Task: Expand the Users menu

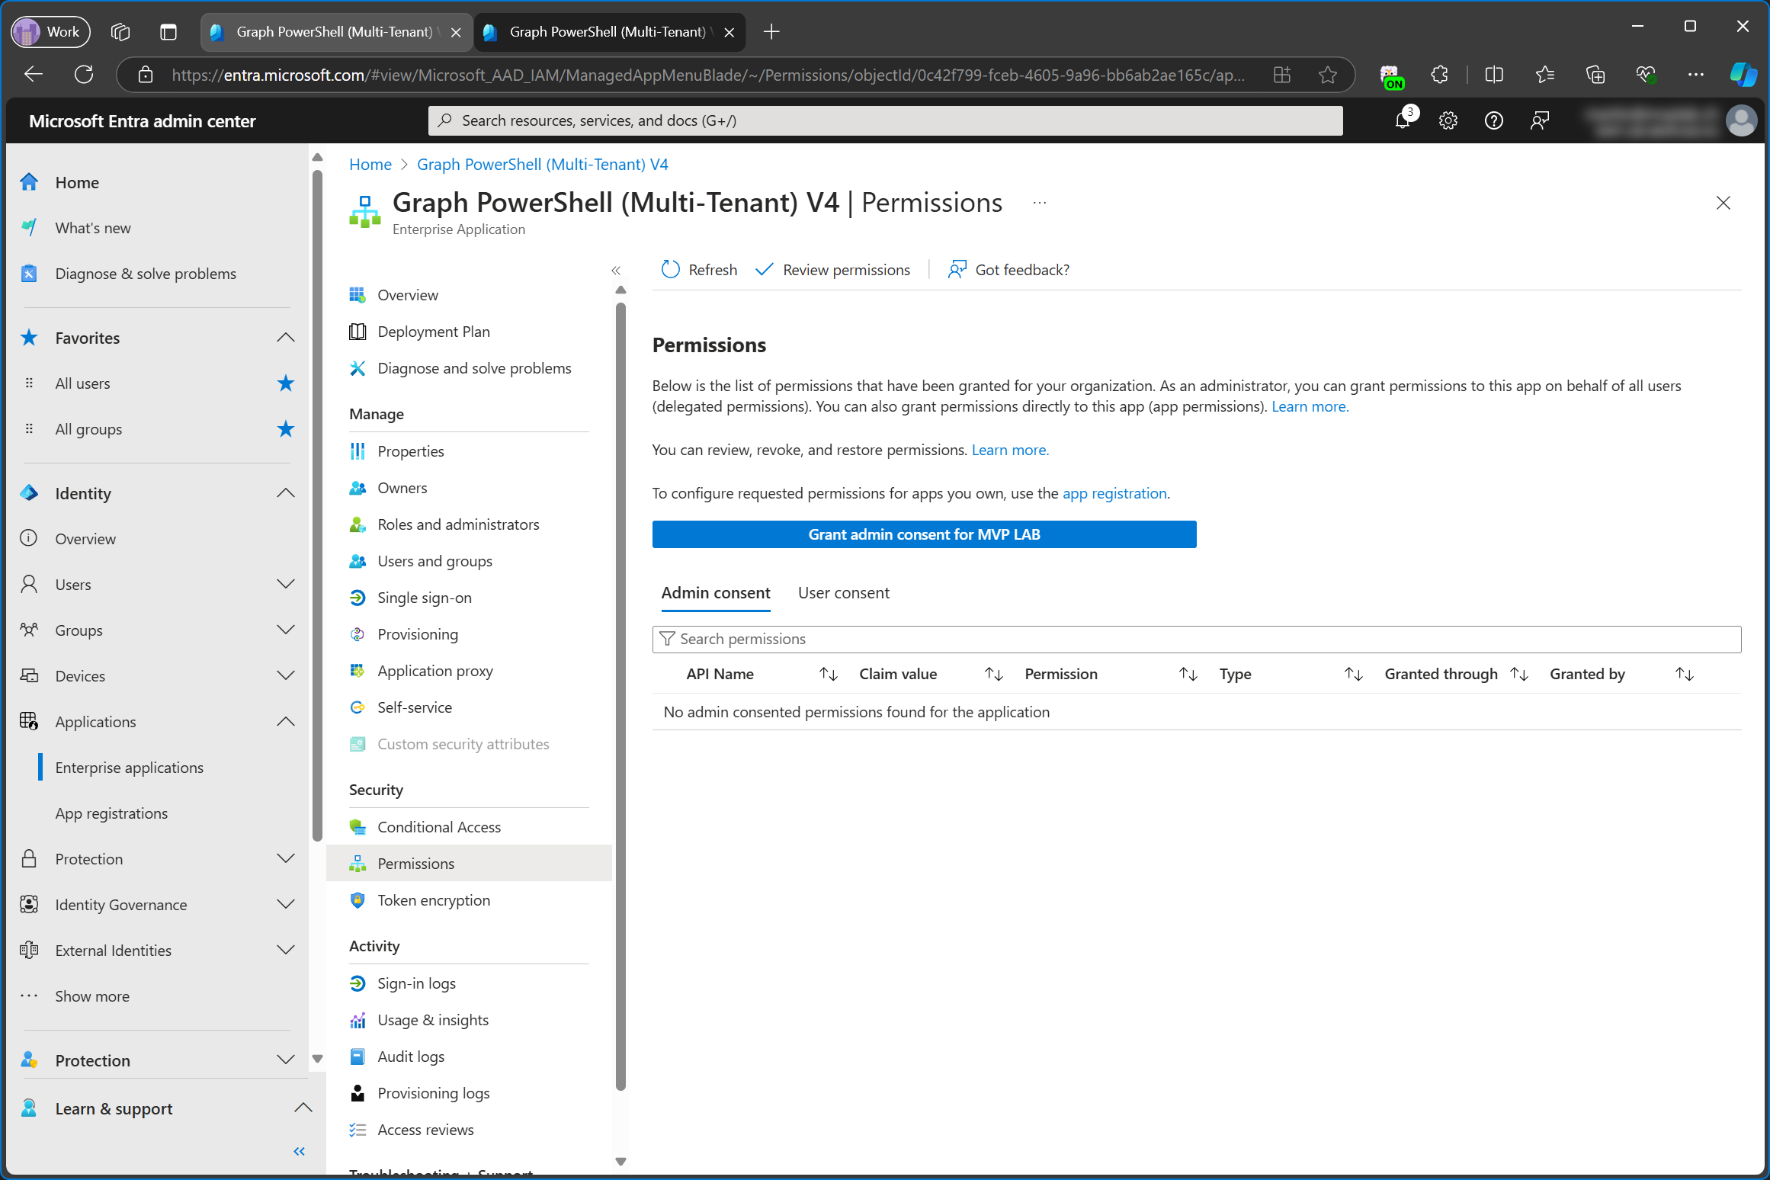Action: [286, 584]
